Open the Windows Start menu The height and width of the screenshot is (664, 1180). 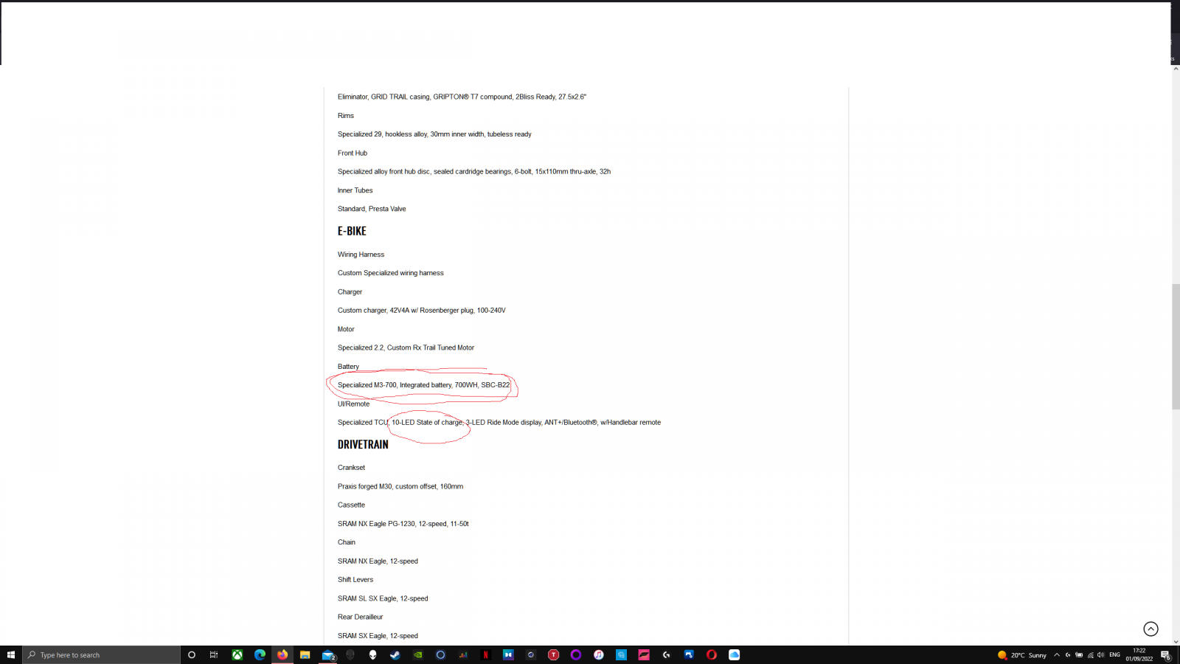pyautogui.click(x=11, y=654)
